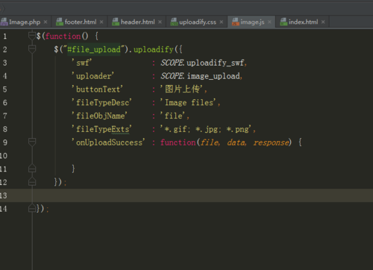
Task: Collapse the onUploadSuccess function at line 9
Action: [32, 142]
